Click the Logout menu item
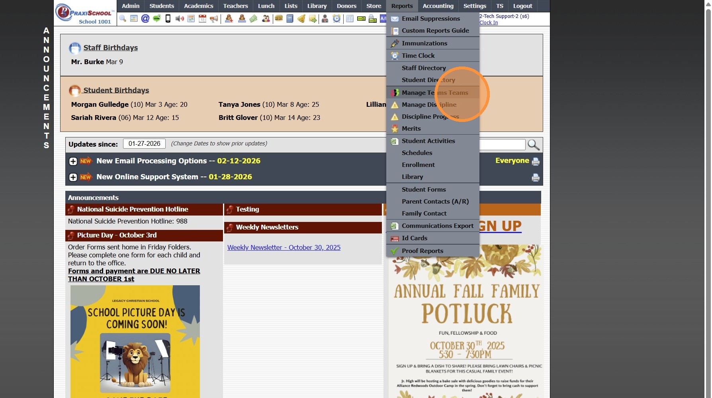712x398 pixels. 523,6
